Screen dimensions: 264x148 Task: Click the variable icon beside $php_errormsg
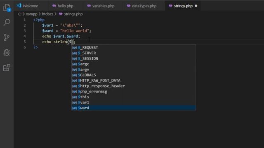point(74,91)
